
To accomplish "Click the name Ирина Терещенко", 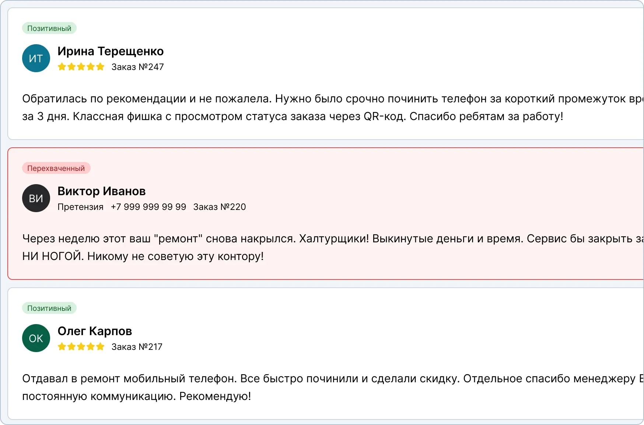I will [x=110, y=51].
